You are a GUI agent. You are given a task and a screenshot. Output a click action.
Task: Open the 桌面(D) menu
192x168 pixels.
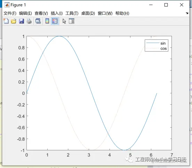[x=88, y=13]
